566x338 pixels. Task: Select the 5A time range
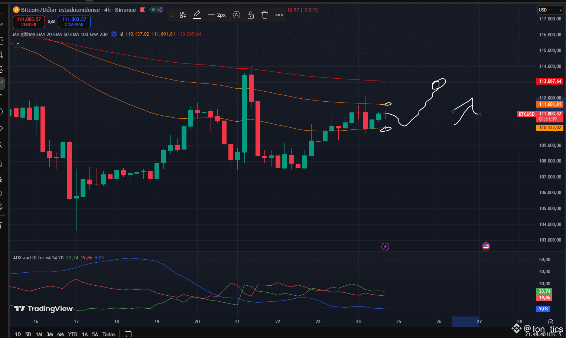pos(95,334)
